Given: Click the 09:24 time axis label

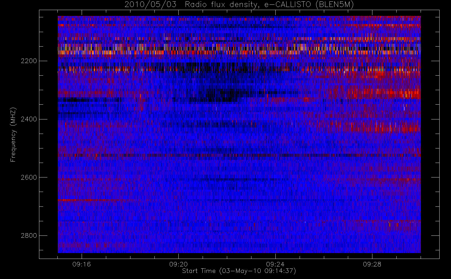Looking at the screenshot, I should (275, 264).
